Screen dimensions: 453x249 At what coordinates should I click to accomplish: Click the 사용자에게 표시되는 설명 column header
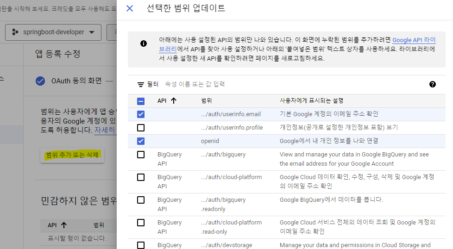pyautogui.click(x=311, y=101)
